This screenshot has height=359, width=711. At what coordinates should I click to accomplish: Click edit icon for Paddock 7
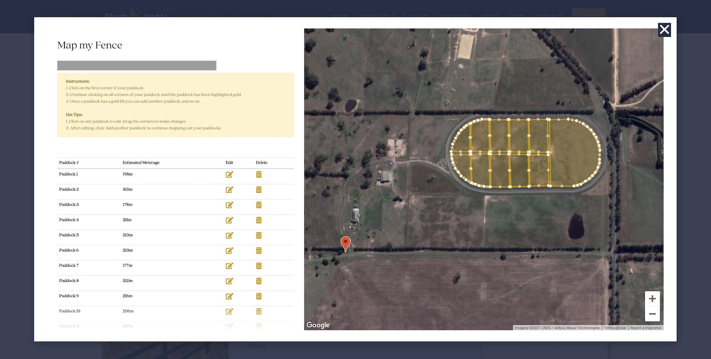(x=229, y=266)
